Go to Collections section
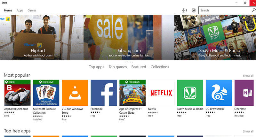256x137 pixels. pos(160,67)
